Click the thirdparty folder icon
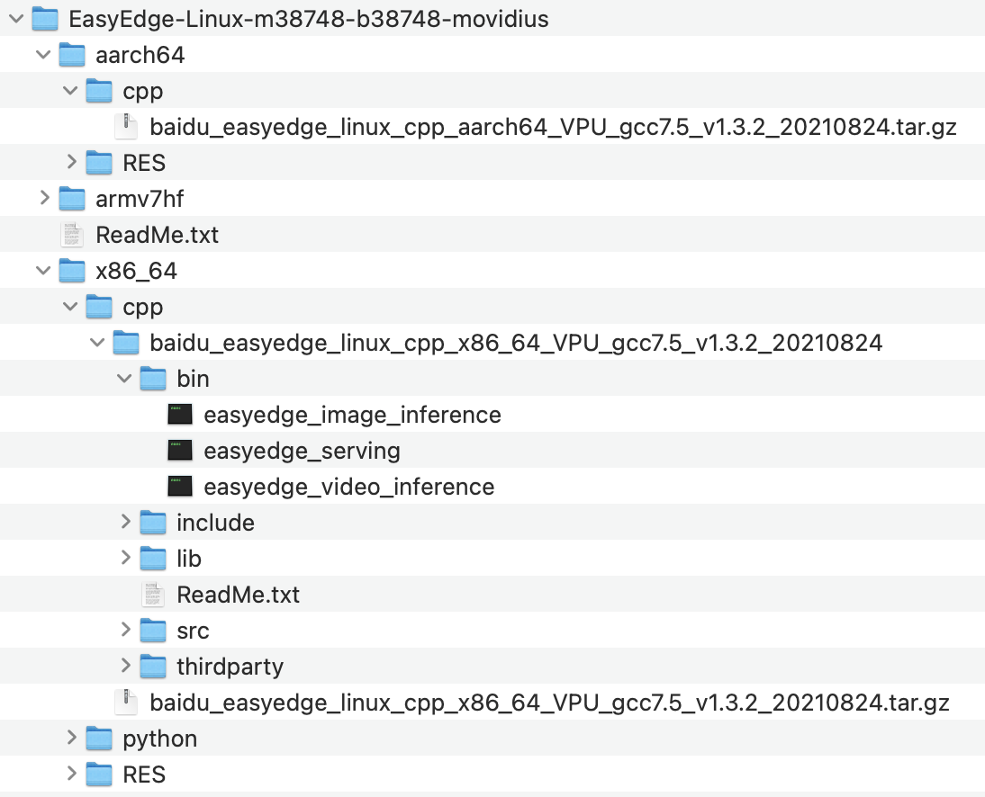 (x=153, y=666)
